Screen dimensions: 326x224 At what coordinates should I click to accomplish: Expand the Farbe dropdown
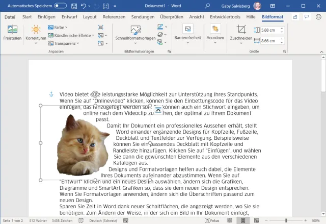58,28
